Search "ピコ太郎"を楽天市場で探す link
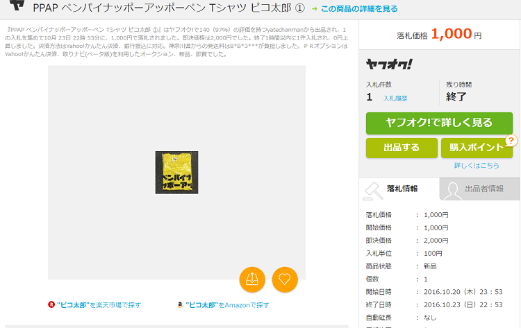This screenshot has height=328, width=521. (99, 305)
